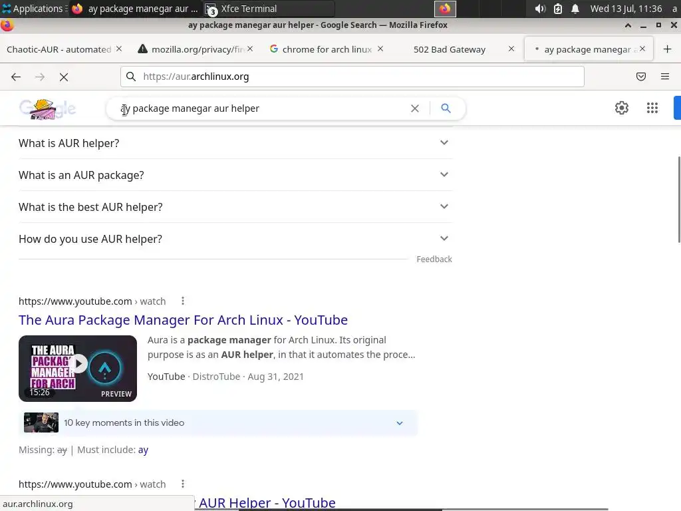Expand "What is the best AUR helper?"
The width and height of the screenshot is (681, 511).
point(235,207)
